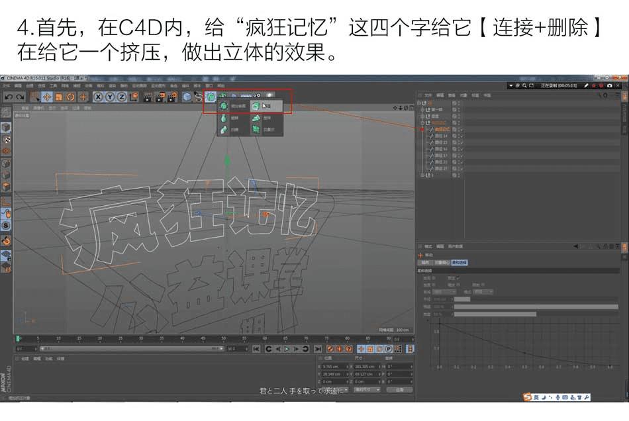Viewport: 629px width, 421px height.
Task: Switch to Polygons mode
Action: pyautogui.click(x=5, y=187)
